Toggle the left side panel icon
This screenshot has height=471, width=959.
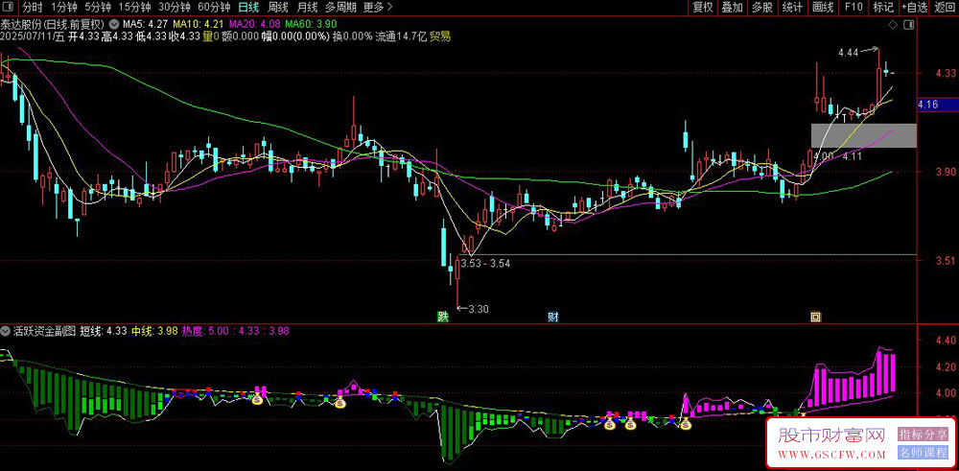point(8,8)
